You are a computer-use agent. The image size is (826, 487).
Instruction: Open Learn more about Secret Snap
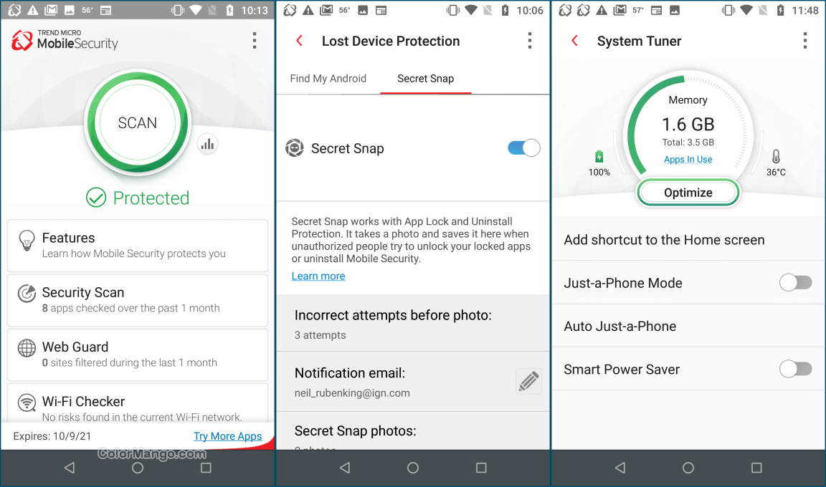[318, 276]
